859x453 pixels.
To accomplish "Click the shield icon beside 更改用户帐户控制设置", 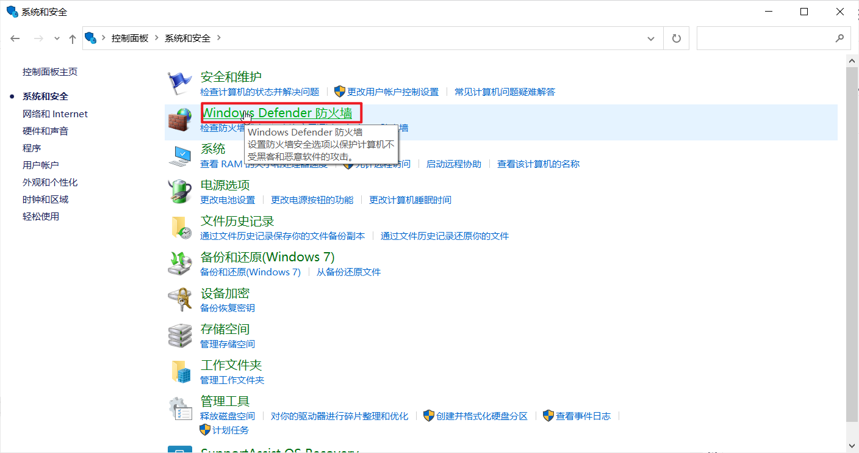I will tap(340, 92).
